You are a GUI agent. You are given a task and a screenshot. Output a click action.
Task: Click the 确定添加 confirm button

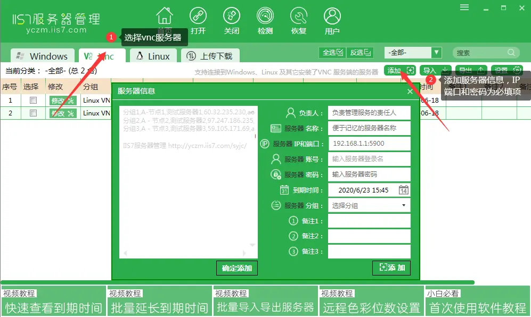236,268
